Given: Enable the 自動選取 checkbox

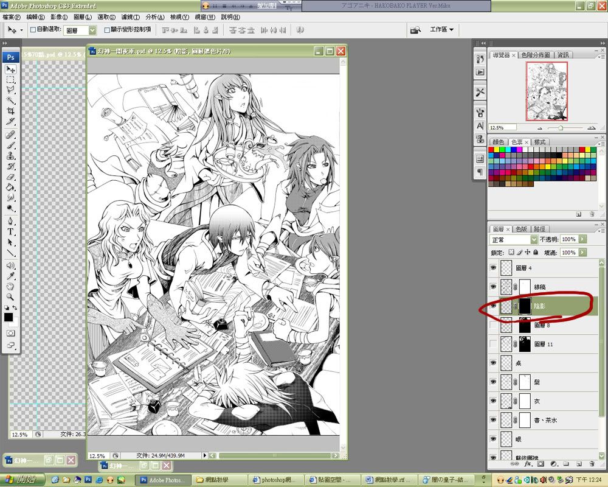Looking at the screenshot, I should coord(33,29).
